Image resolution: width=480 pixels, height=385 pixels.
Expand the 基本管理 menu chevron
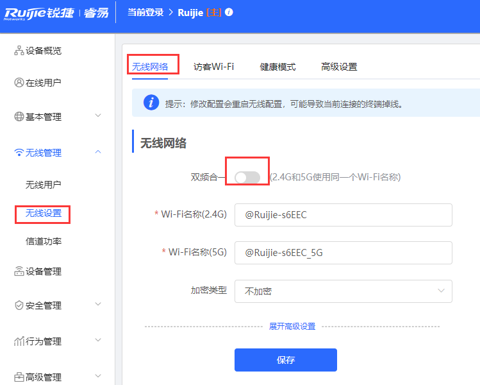[x=98, y=116]
